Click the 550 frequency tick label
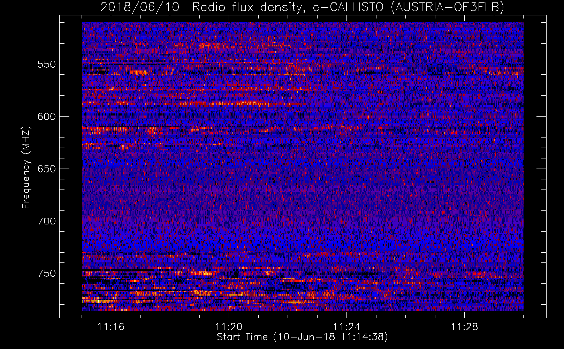The image size is (564, 349). pos(47,64)
